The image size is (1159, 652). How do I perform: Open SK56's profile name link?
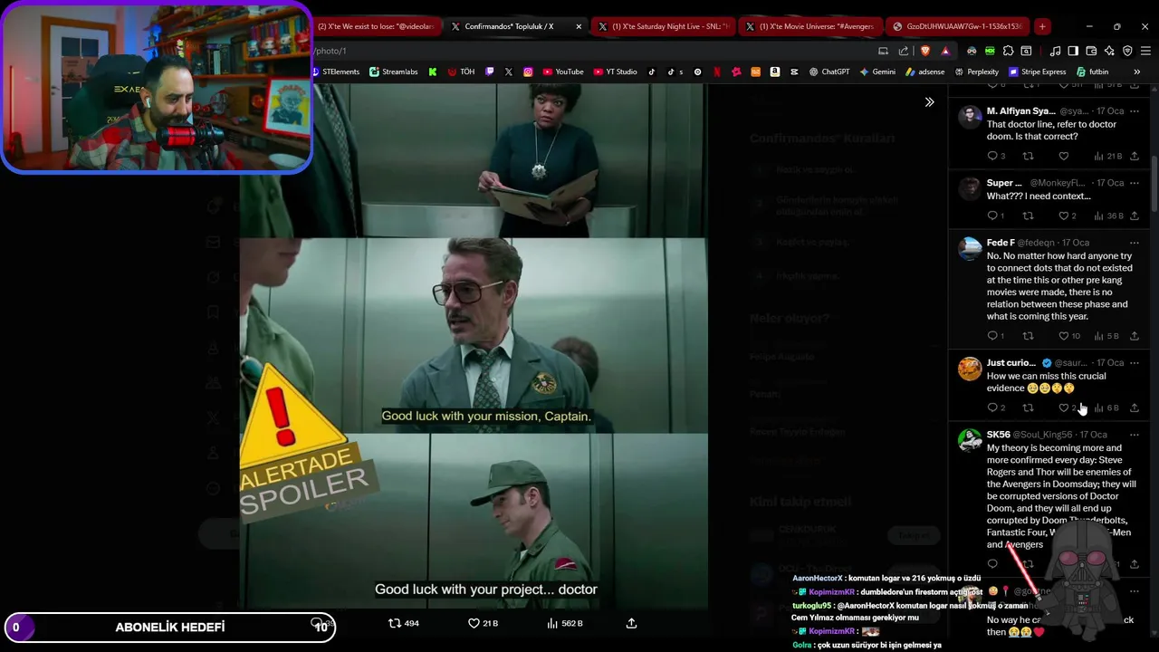pos(998,435)
